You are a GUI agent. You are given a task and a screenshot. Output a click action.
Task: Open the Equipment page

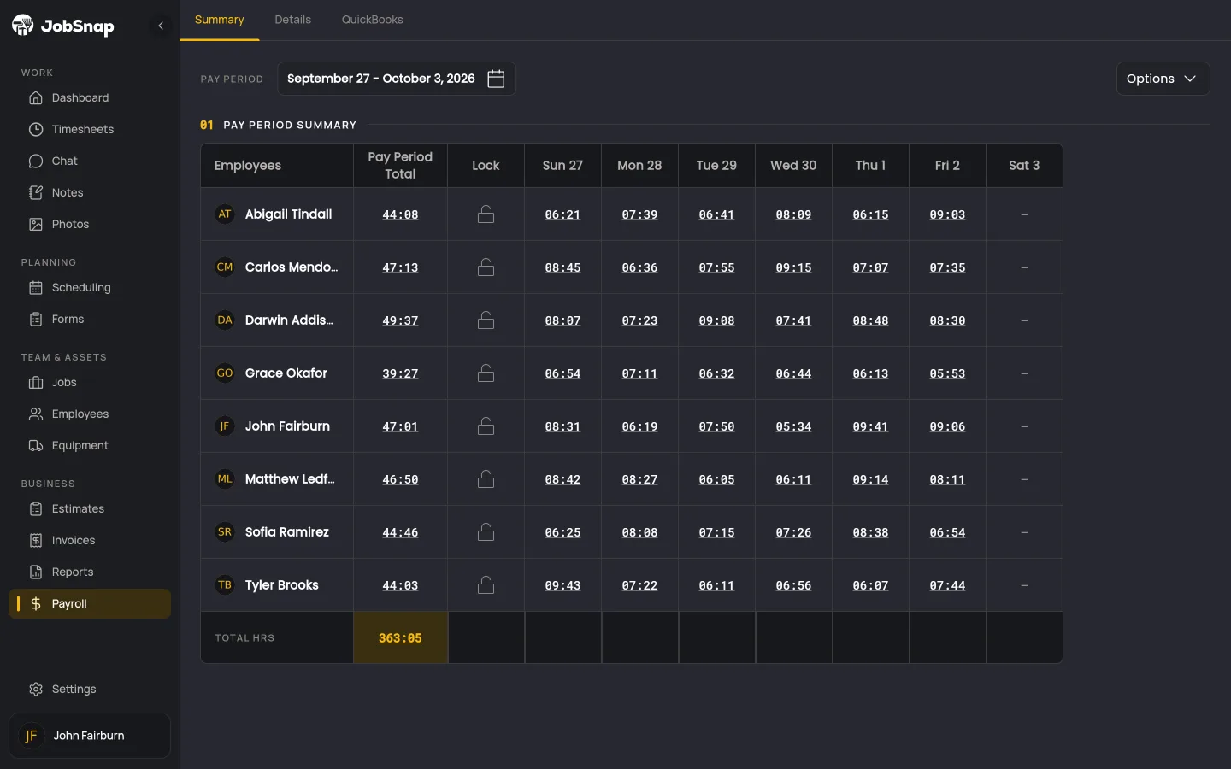tap(90, 445)
